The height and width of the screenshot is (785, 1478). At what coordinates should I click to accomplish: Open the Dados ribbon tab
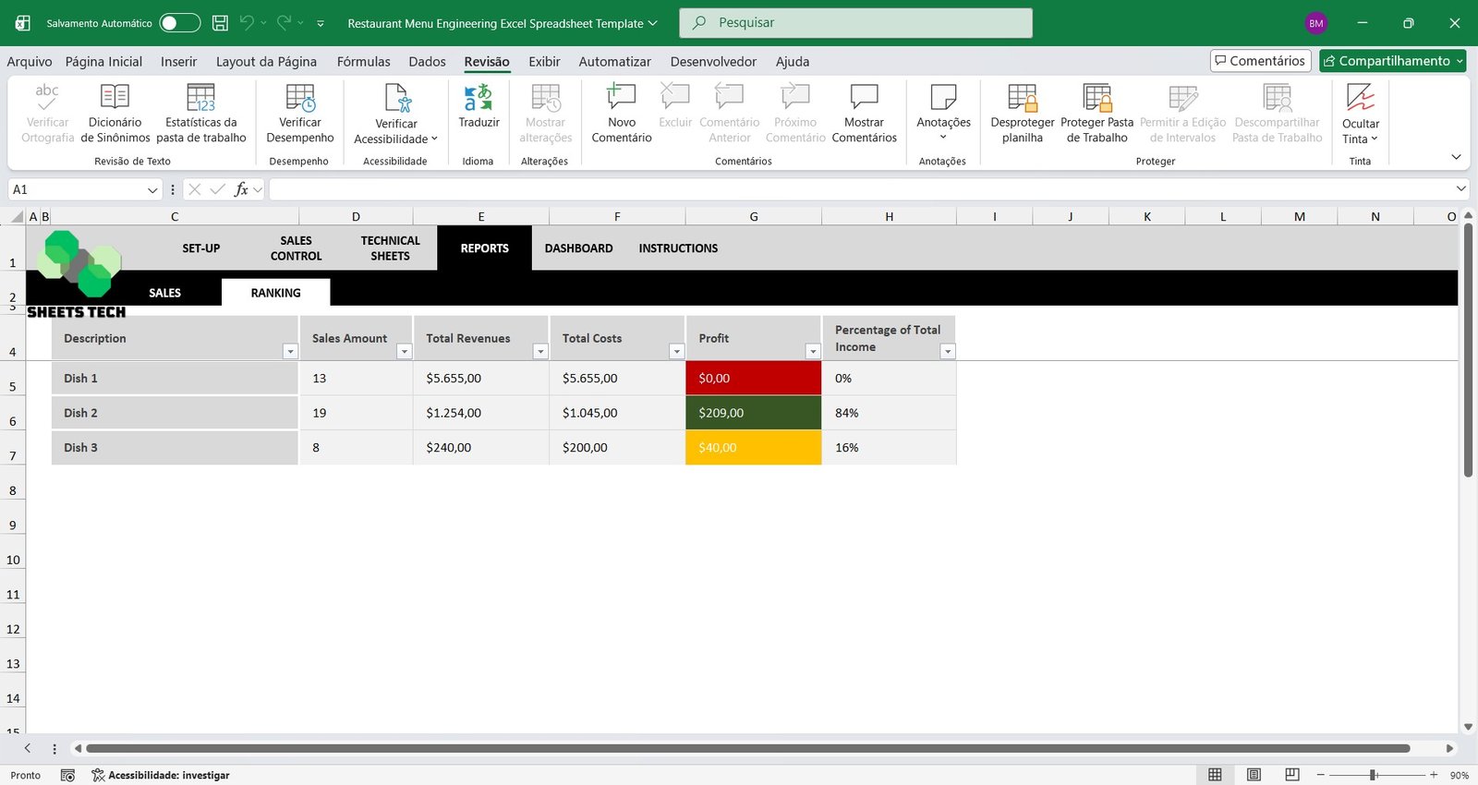pos(427,62)
